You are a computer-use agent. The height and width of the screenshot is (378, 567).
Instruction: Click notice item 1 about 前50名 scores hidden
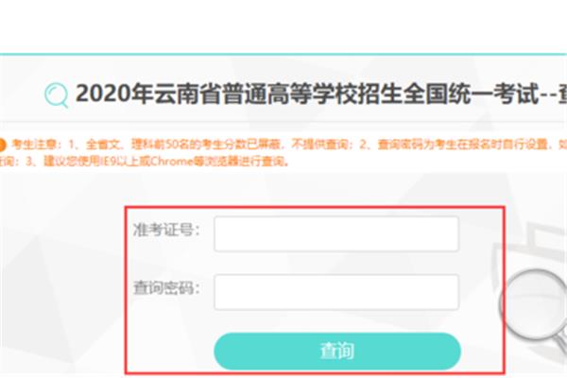point(212,145)
